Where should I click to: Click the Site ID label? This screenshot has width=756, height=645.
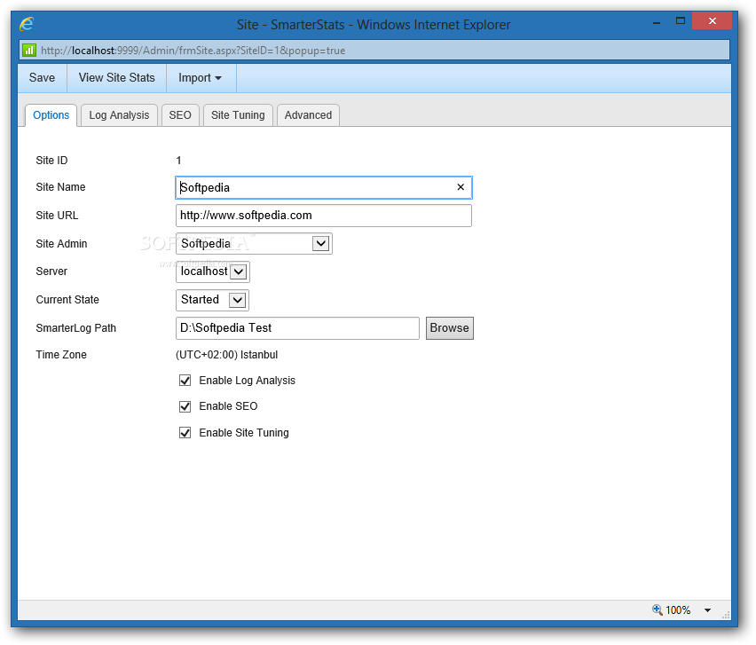coord(51,161)
